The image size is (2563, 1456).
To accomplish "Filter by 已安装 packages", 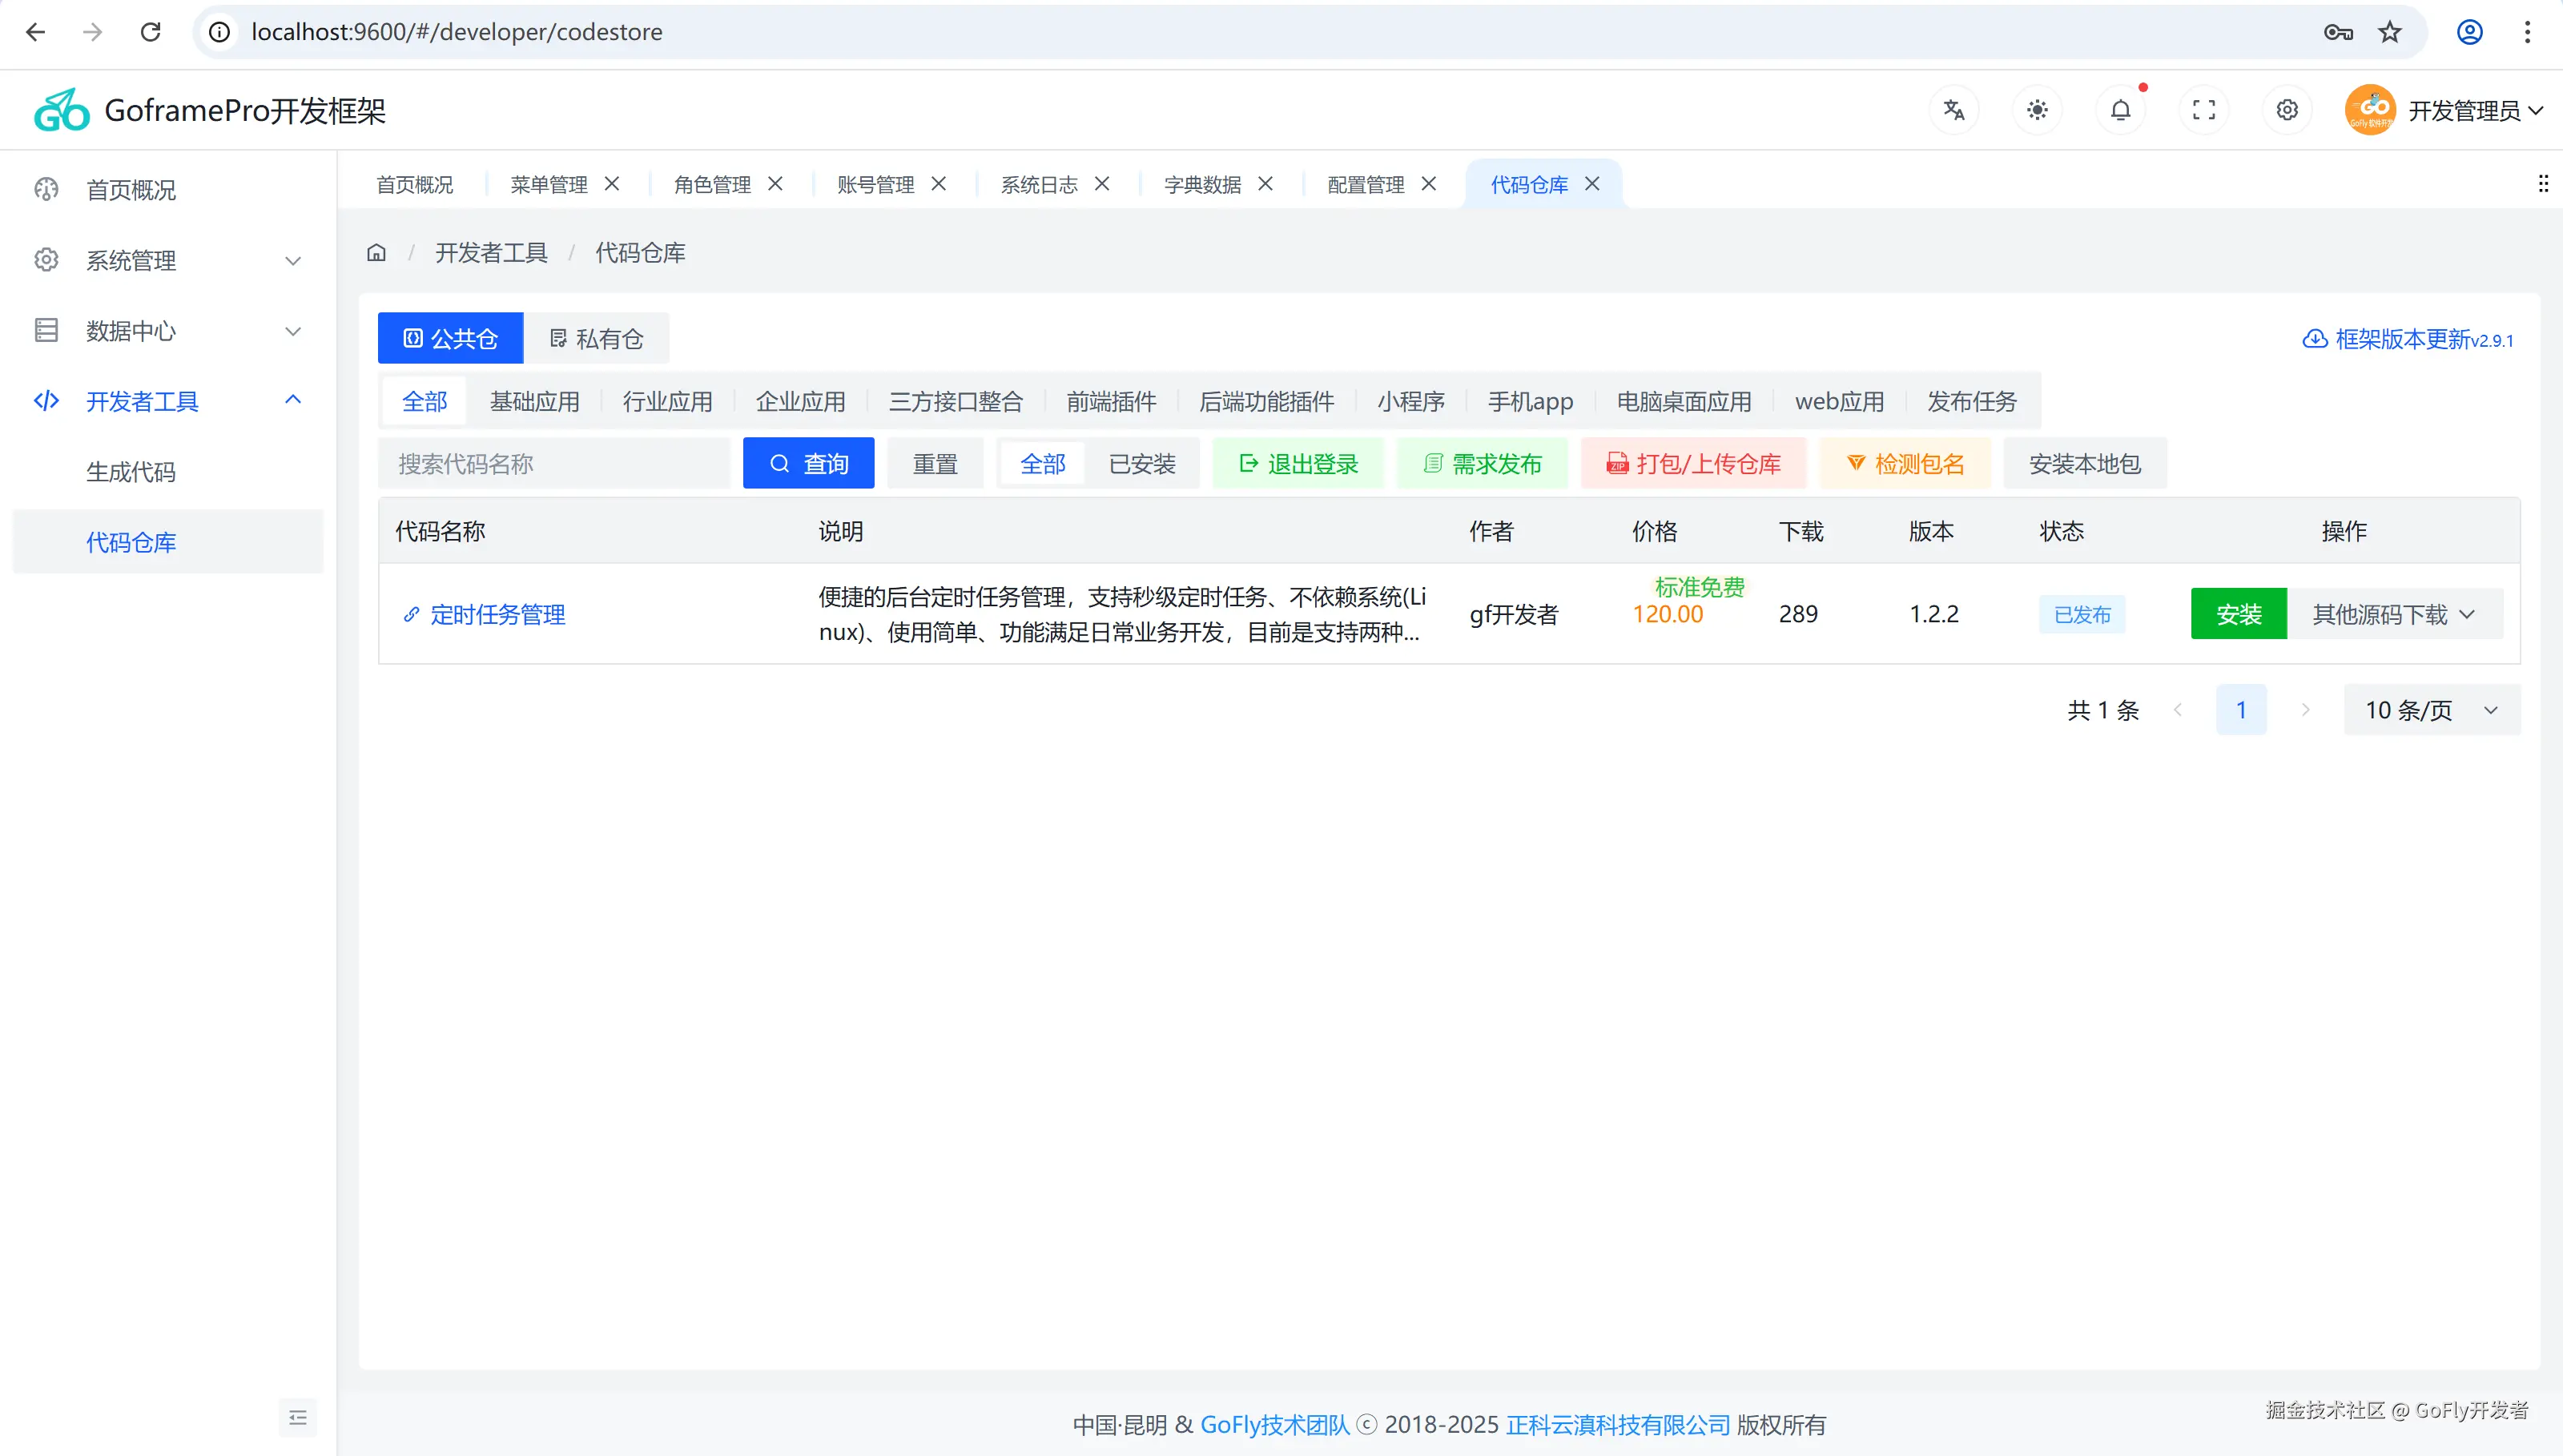I will coord(1142,464).
